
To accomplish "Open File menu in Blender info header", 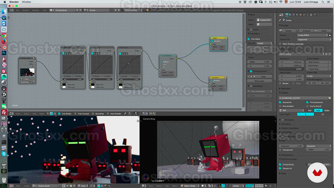I will [18, 10].
